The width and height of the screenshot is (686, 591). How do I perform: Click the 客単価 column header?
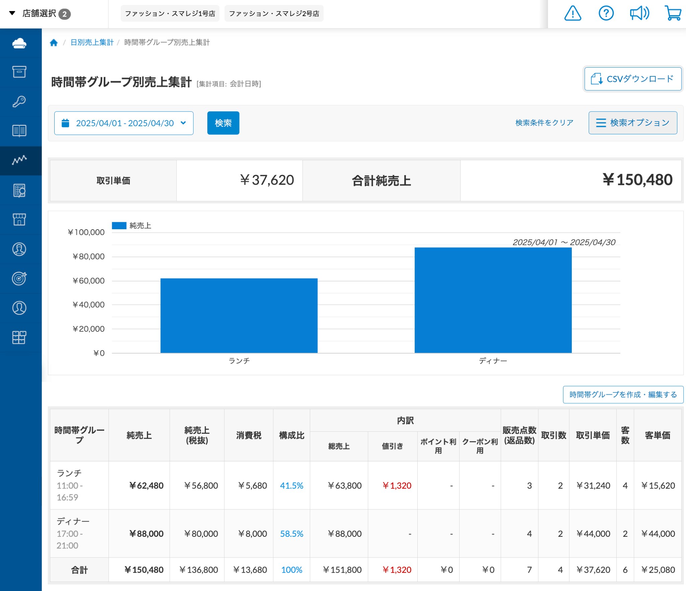[658, 435]
